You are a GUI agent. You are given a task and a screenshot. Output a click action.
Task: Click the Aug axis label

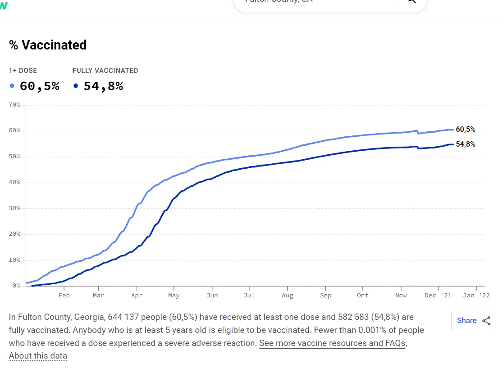pyautogui.click(x=287, y=296)
